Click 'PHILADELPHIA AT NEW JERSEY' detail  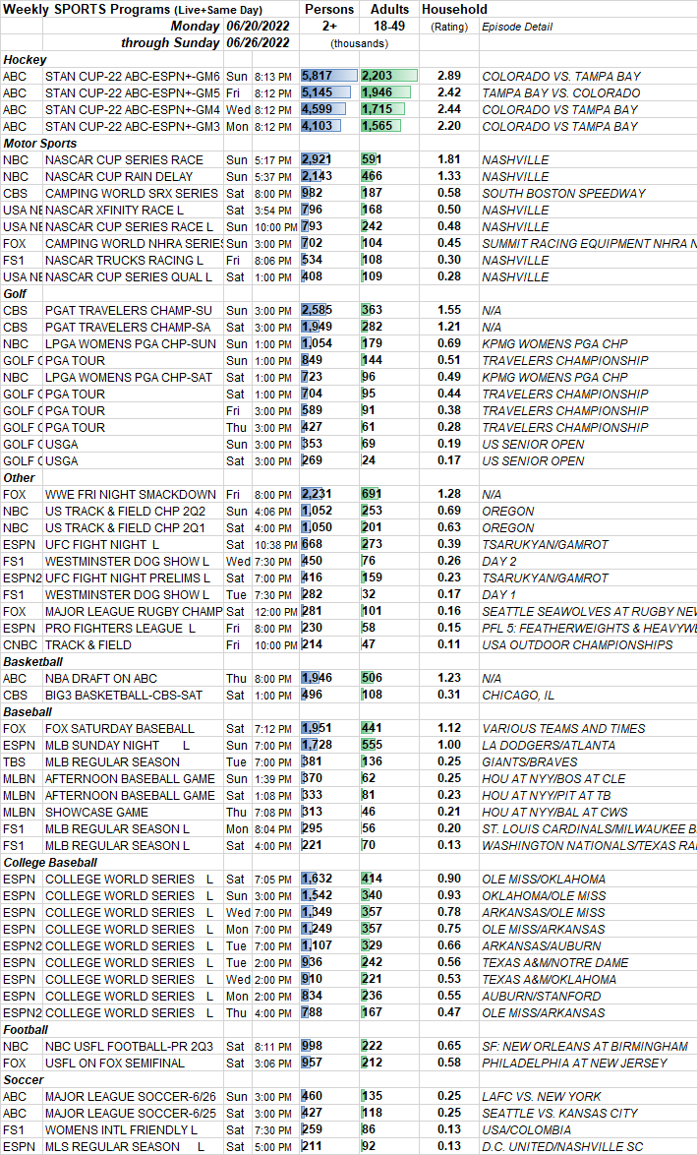pyautogui.click(x=574, y=1063)
